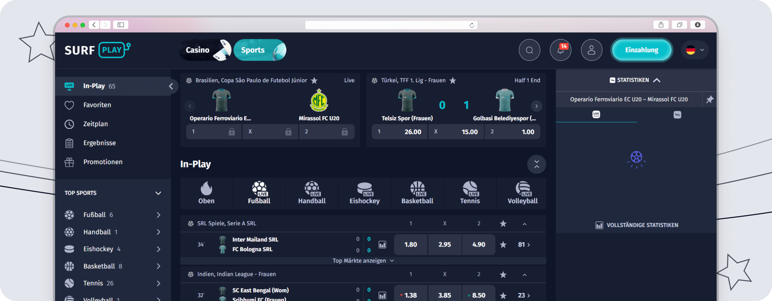The image size is (772, 301).
Task: Open 81 more markets for Inter match
Action: (524, 245)
